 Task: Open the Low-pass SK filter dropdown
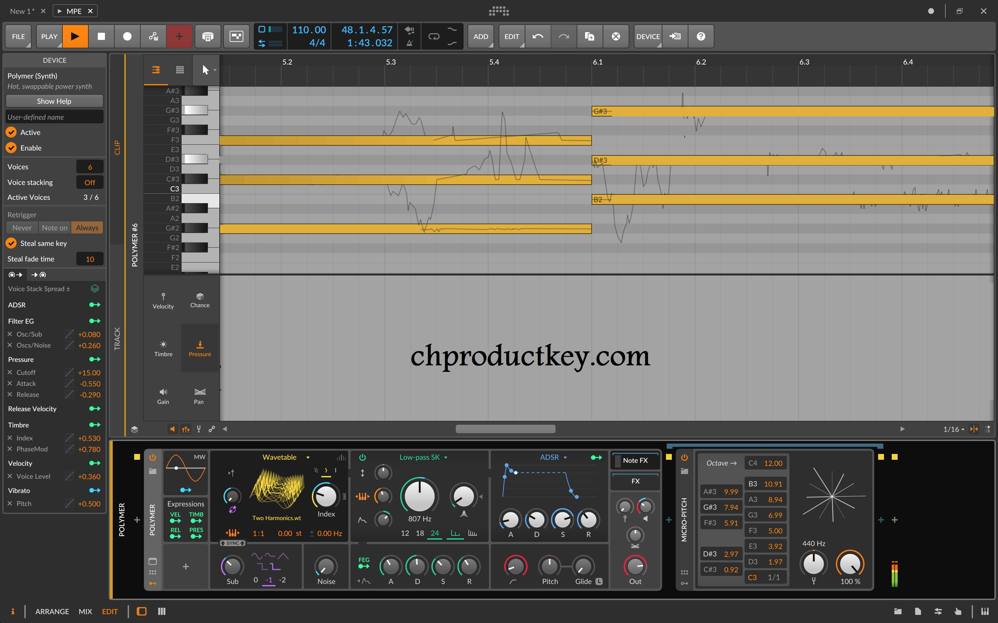[x=423, y=457]
